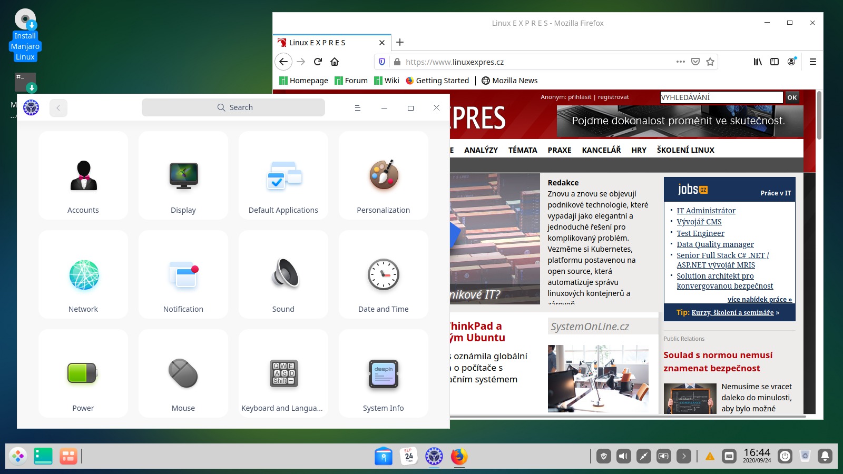Open Getting Started bookmark
The image size is (843, 474).
tap(437, 81)
